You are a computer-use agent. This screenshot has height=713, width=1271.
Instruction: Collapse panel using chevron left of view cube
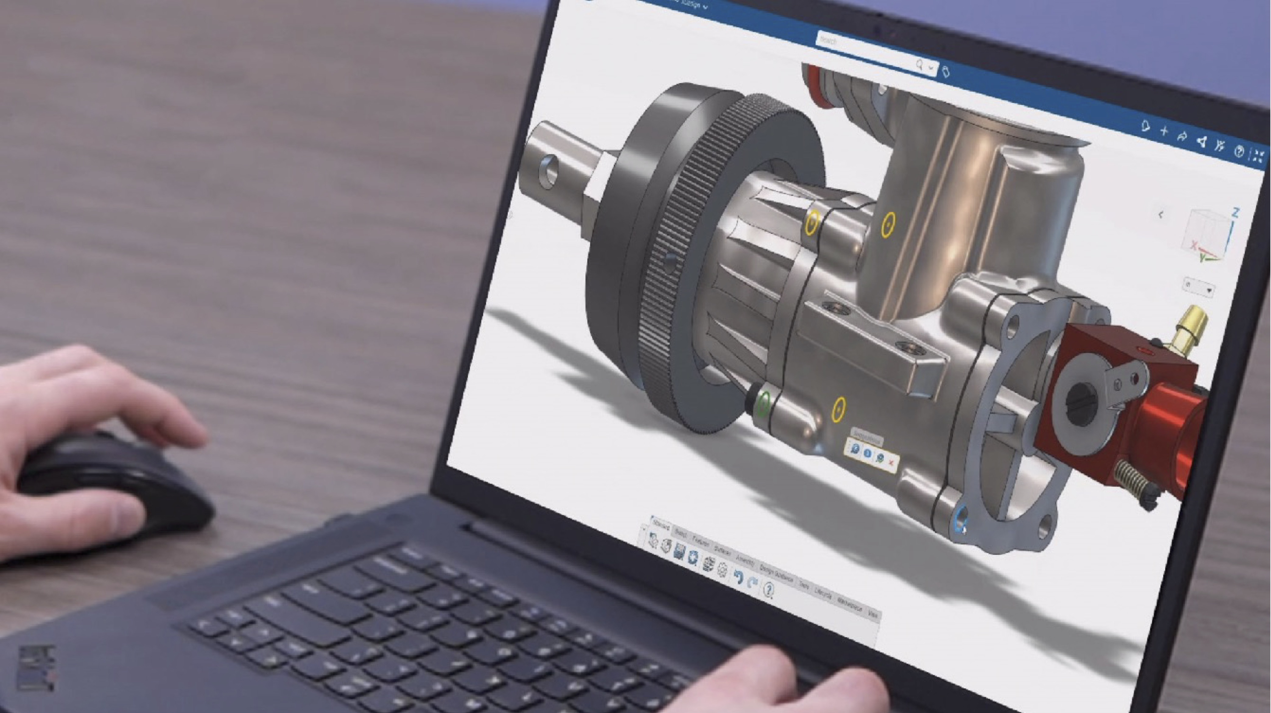(x=1161, y=214)
